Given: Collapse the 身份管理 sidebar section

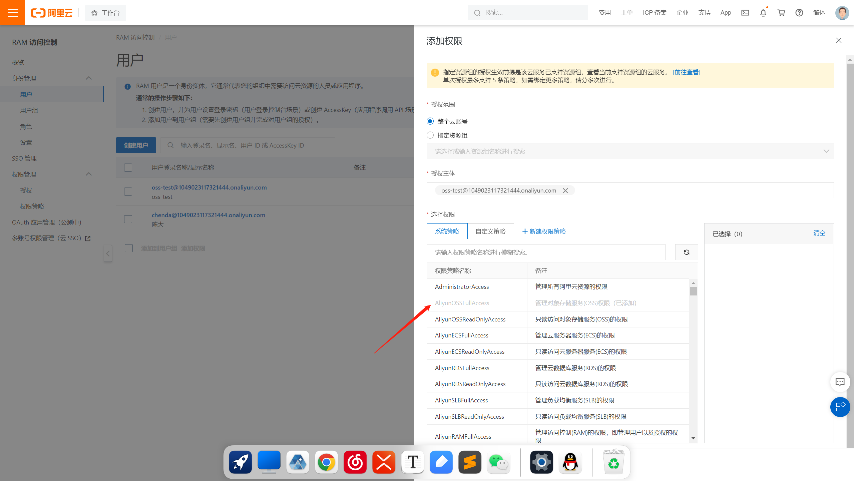Looking at the screenshot, I should pyautogui.click(x=89, y=78).
